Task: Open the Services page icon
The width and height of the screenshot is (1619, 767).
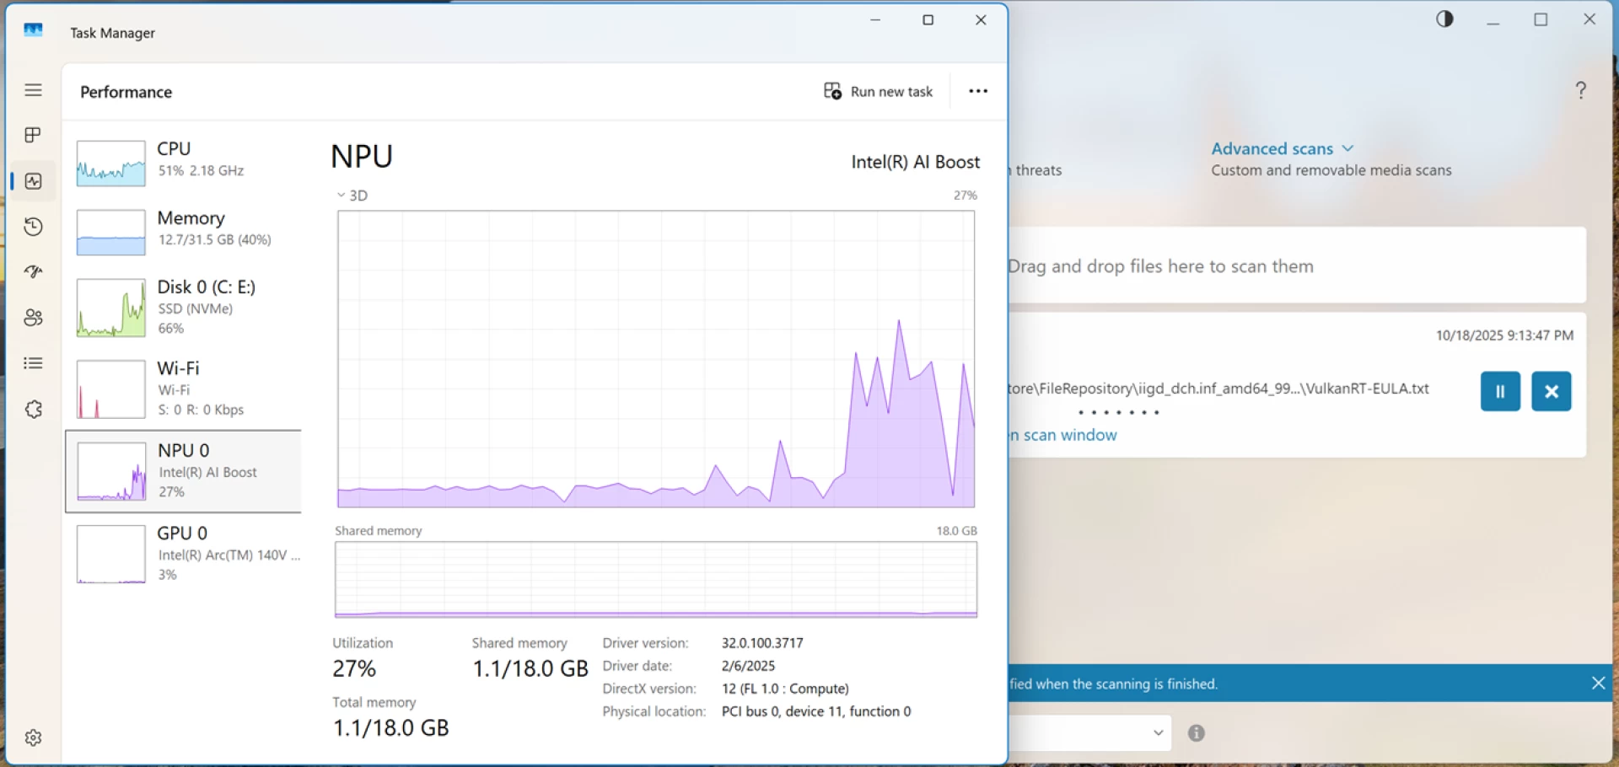Action: point(33,410)
